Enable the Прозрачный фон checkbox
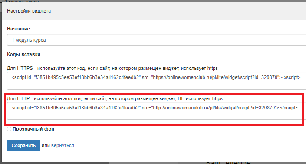306x164 pixels. tap(9, 129)
